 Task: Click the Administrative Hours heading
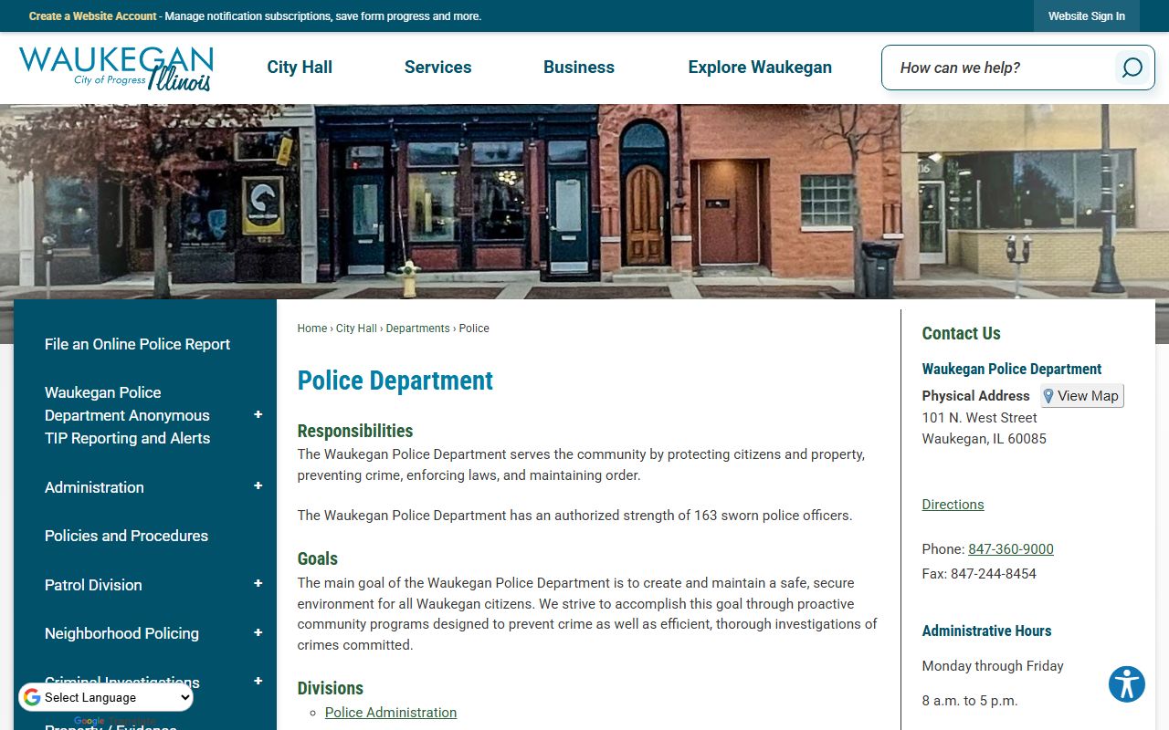pos(986,631)
